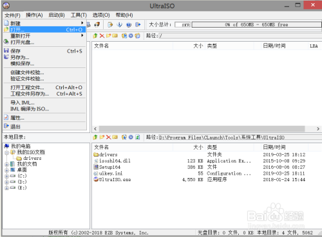Click the new folder icon in the image pane toolbar
Viewport: 322px width, 237px height.
[x=109, y=35]
